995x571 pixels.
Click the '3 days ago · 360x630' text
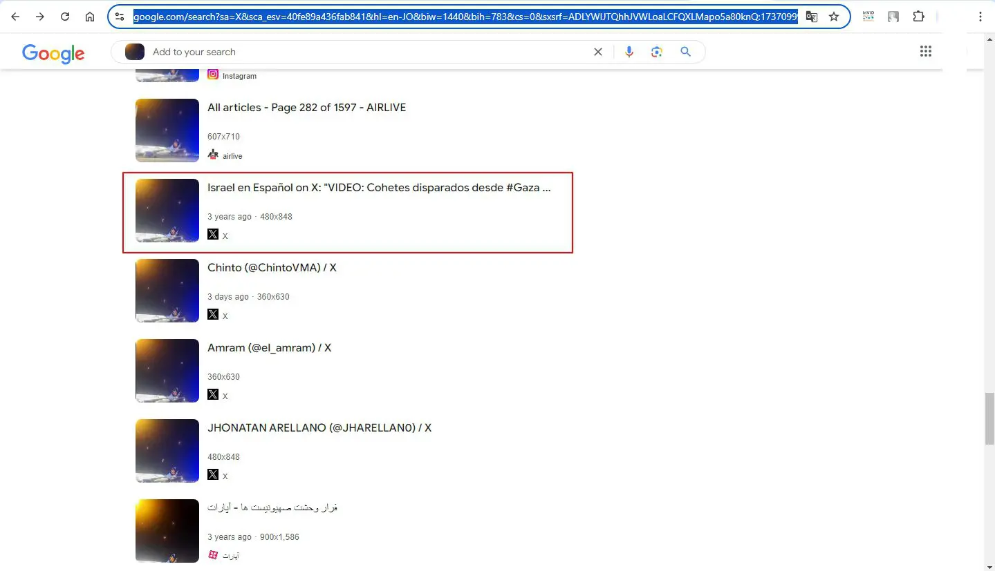[248, 297]
